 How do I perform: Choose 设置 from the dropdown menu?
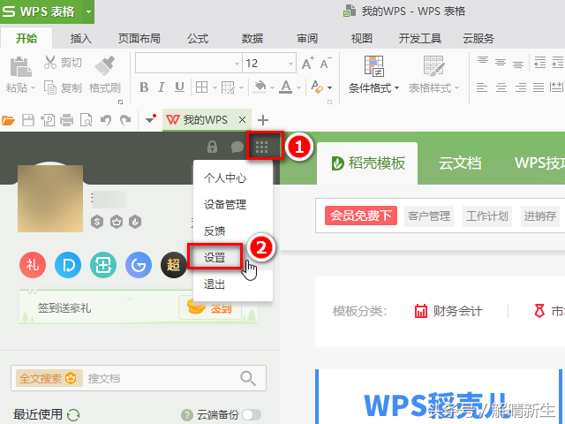pos(215,257)
